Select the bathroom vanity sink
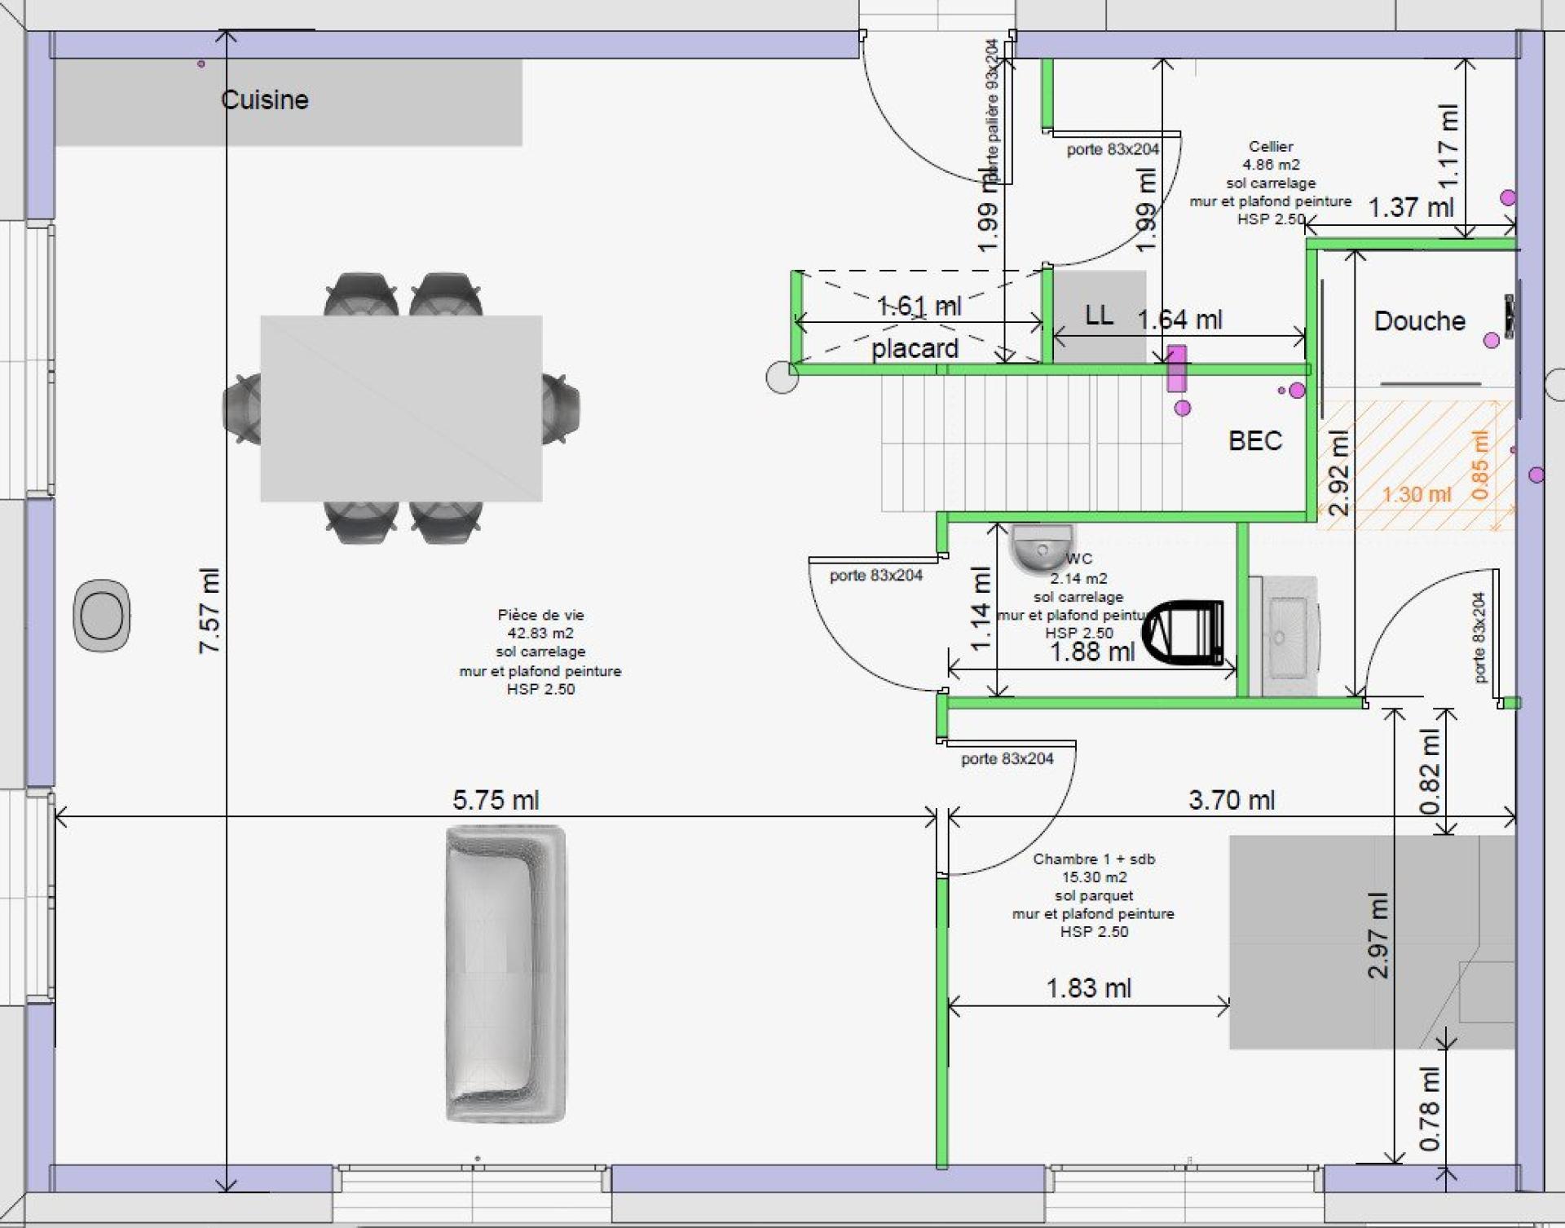This screenshot has width=1565, height=1228. tap(1286, 634)
